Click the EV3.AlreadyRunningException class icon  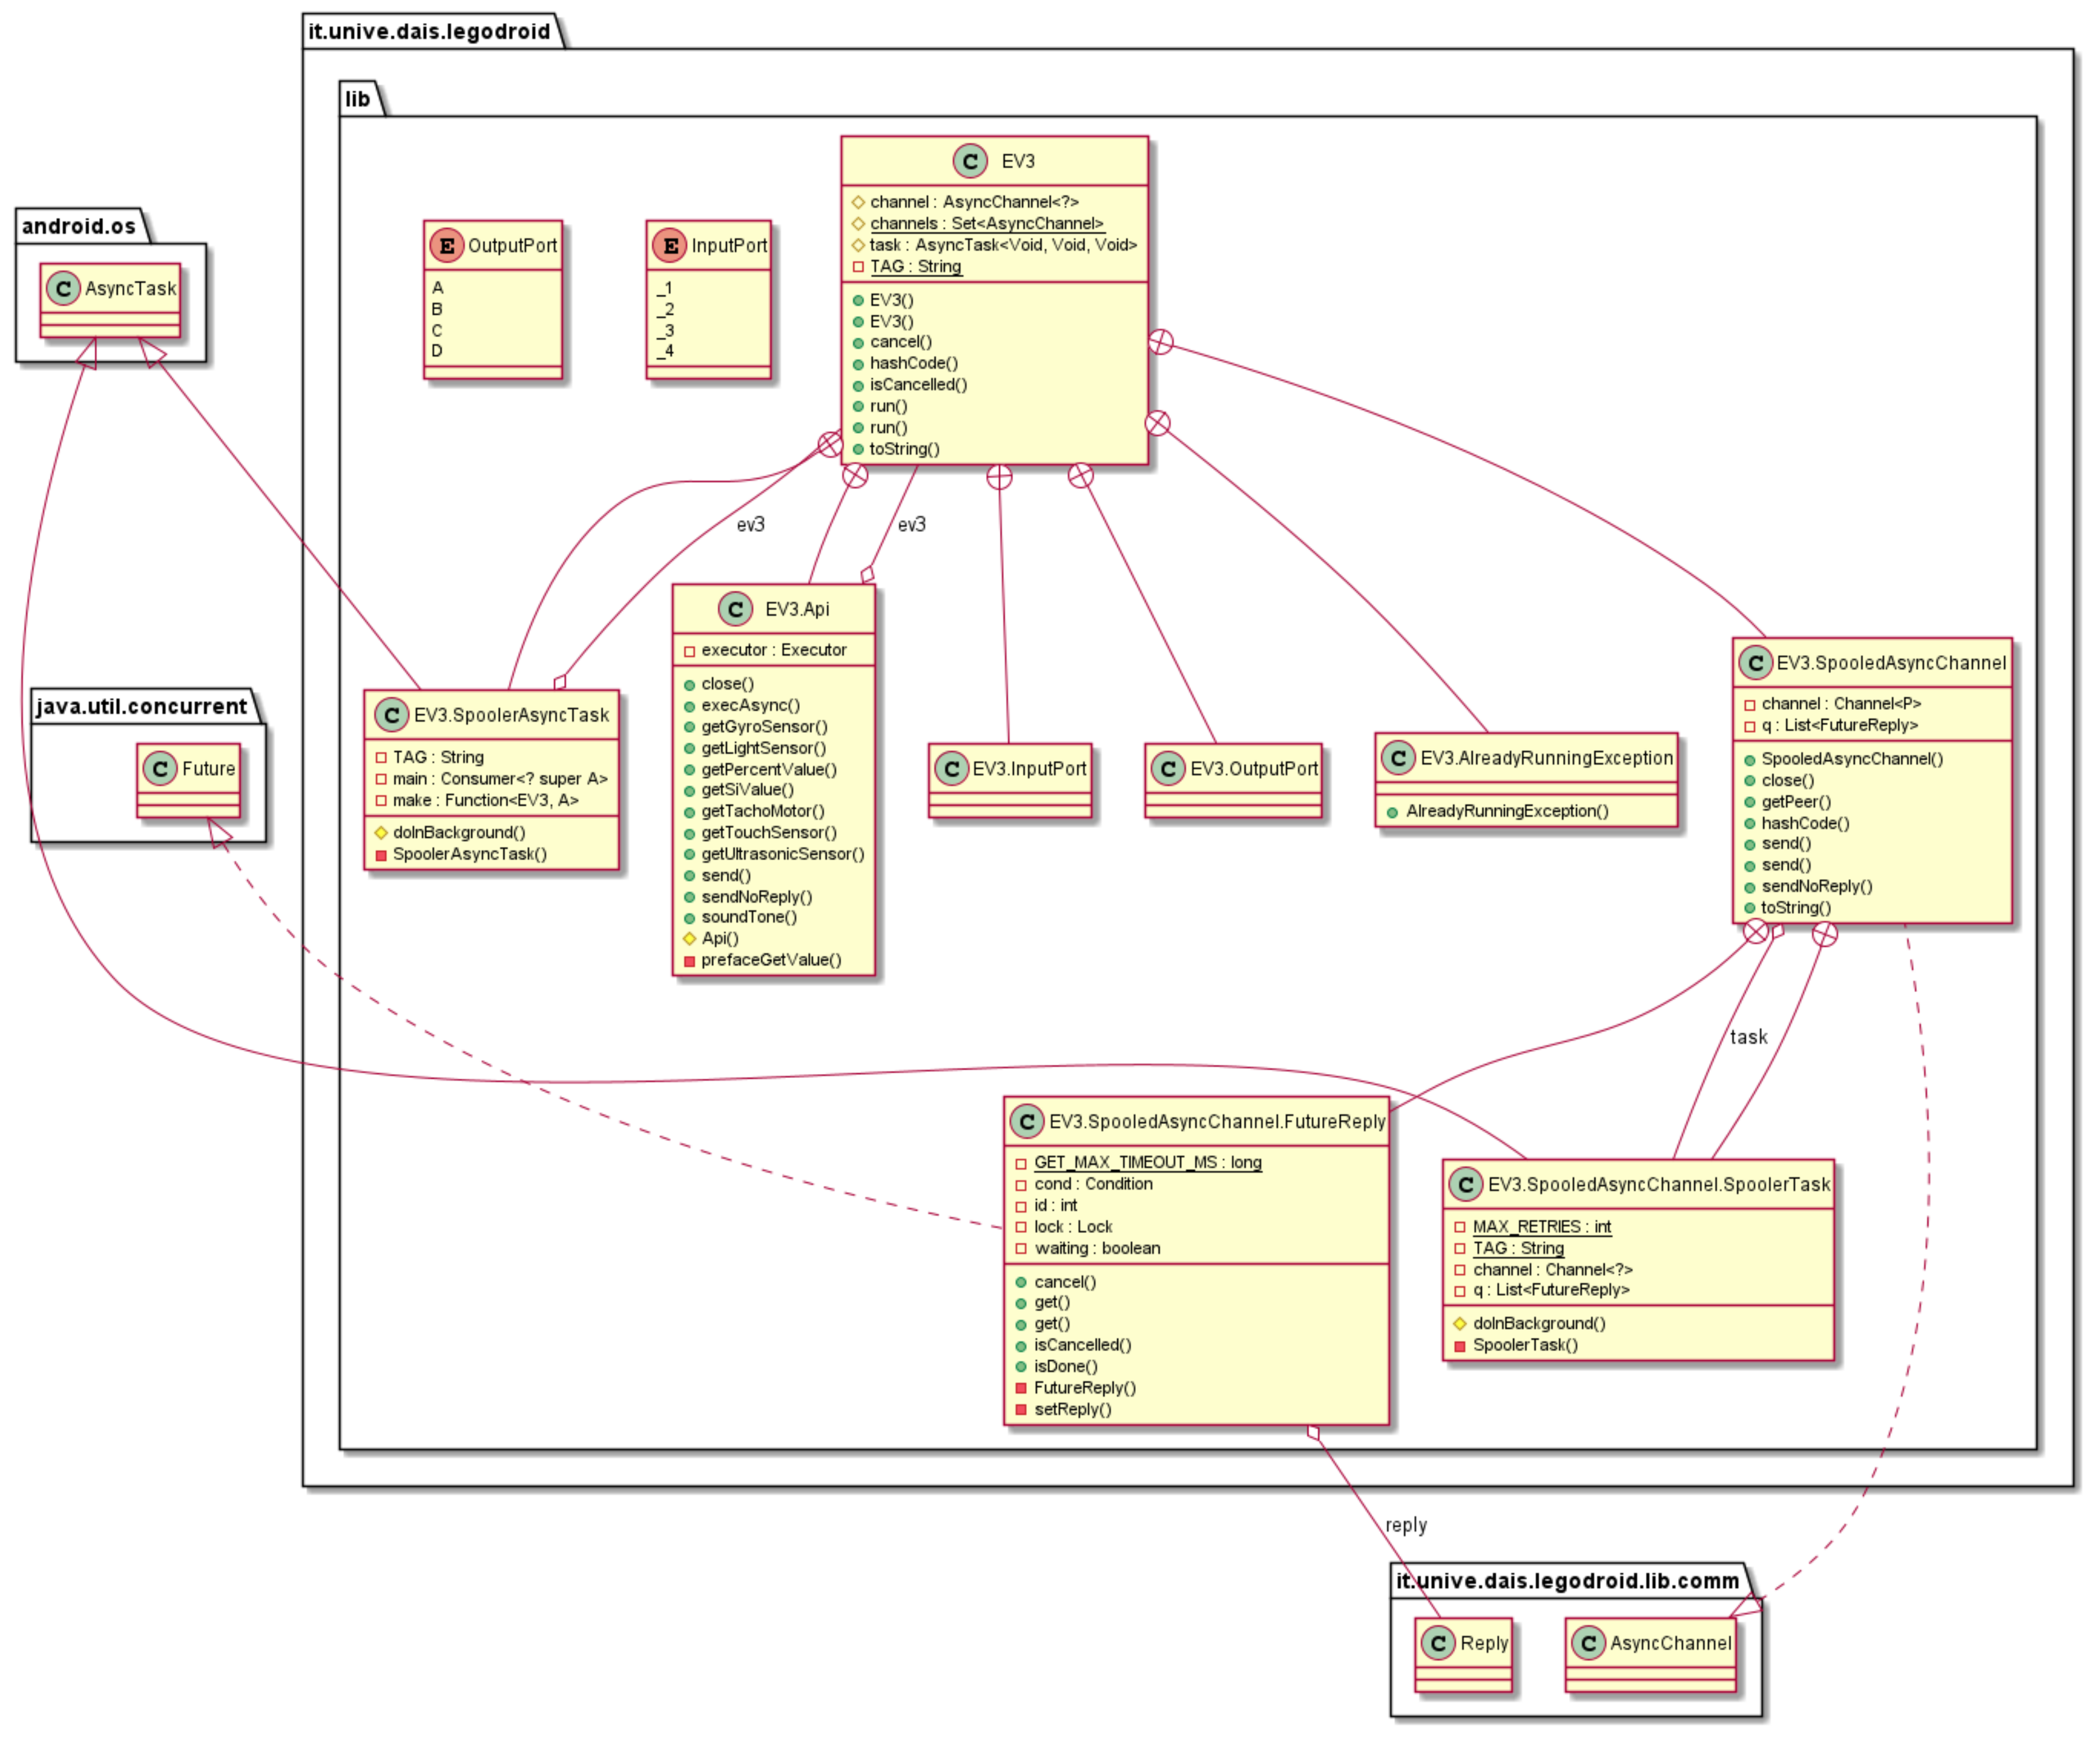tap(1398, 758)
